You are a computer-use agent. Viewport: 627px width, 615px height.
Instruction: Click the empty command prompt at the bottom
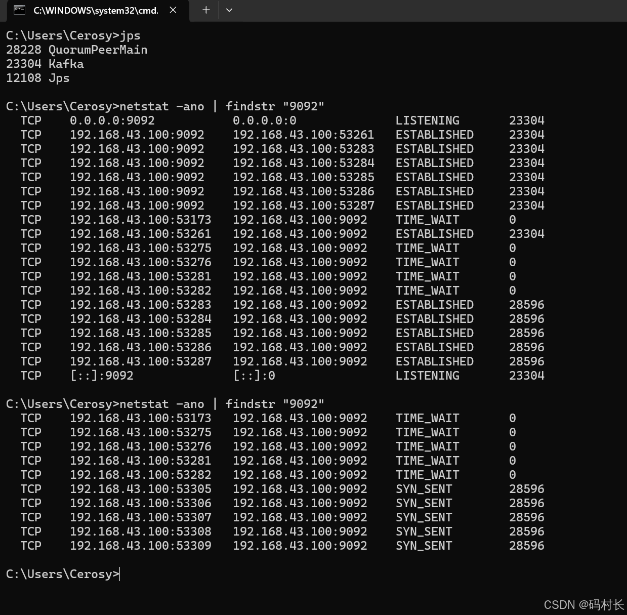pyautogui.click(x=63, y=574)
